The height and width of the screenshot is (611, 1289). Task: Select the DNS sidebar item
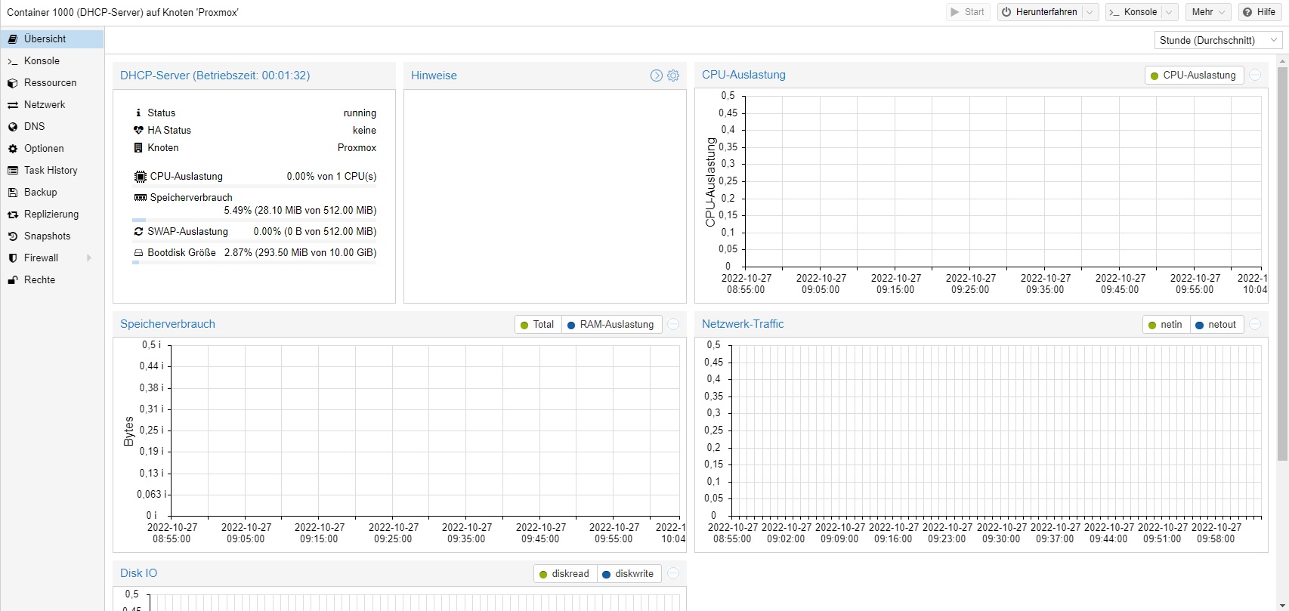51,126
